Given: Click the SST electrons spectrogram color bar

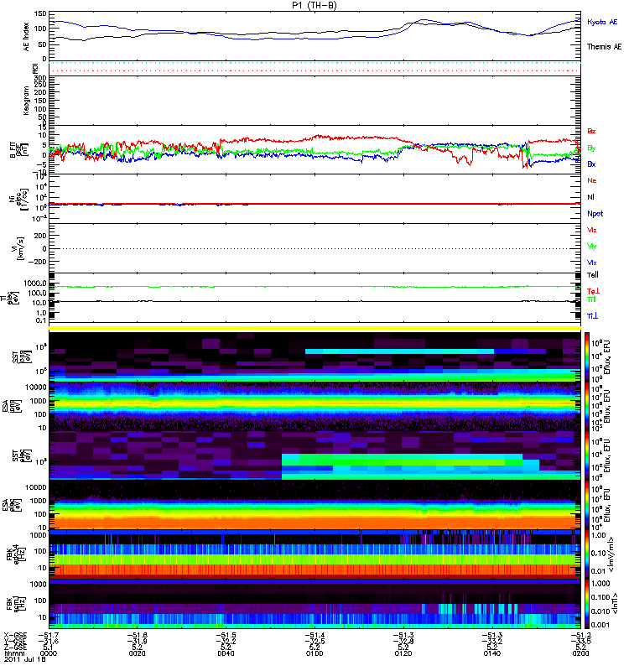Looking at the screenshot, I should (587, 455).
